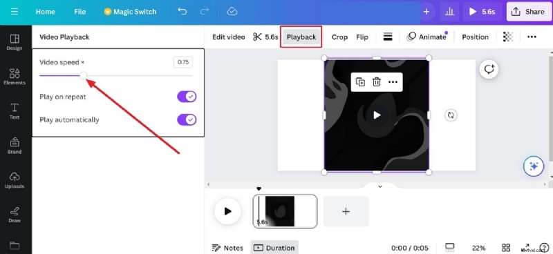Open the Notes panel

pos(227,248)
